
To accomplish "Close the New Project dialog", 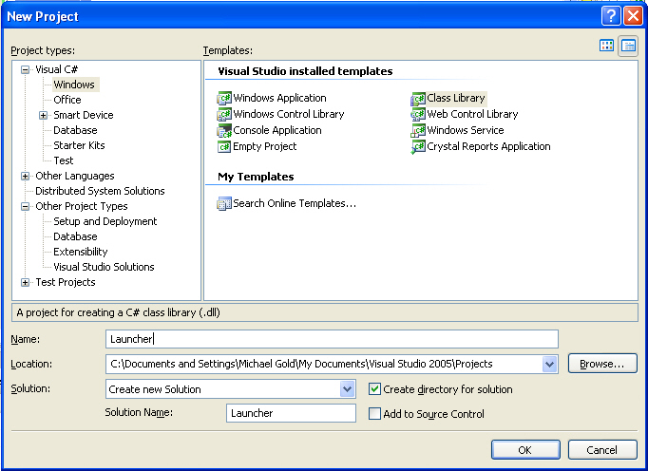I will click(x=633, y=16).
